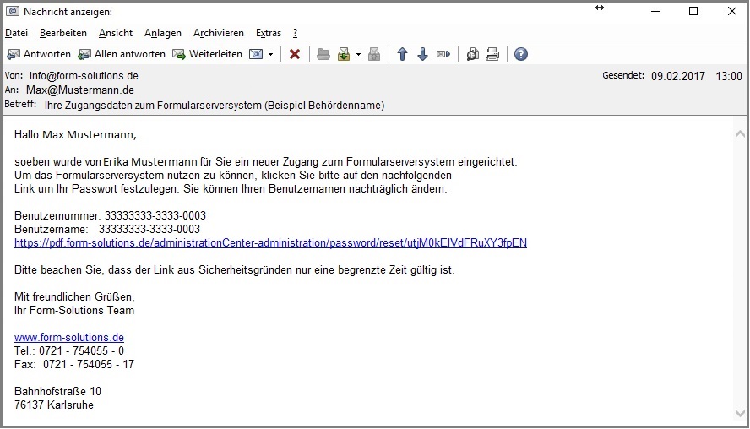Open www.form-solutions.de link

[69, 337]
